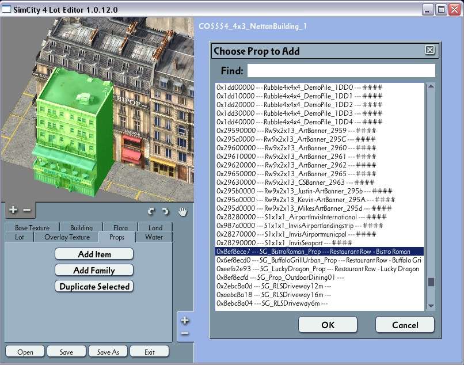Maximize the Lot Editor window
Screen dimensions: 464x365
[441, 10]
